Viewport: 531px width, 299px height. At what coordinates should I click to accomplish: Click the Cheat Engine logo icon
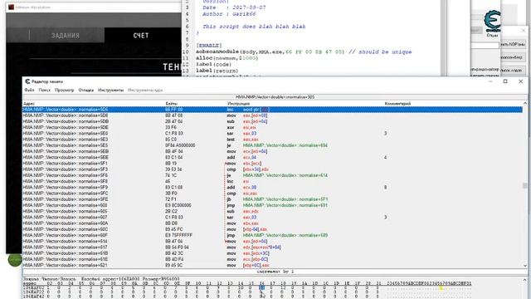pyautogui.click(x=492, y=21)
